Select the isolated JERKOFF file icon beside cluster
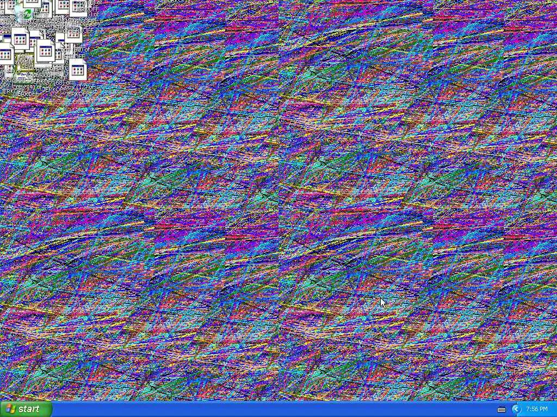This screenshot has height=417, width=557. 78,70
